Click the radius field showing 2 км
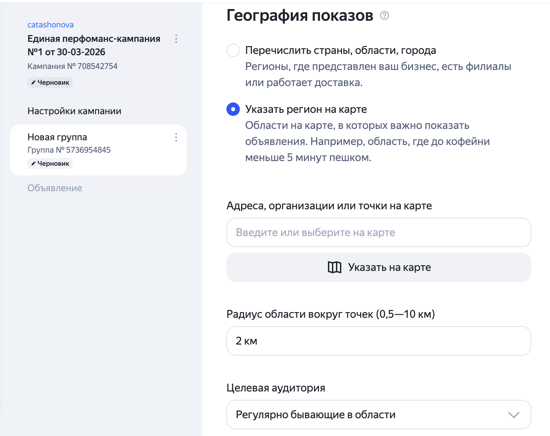Screen dimensions: 550x436 (379, 341)
